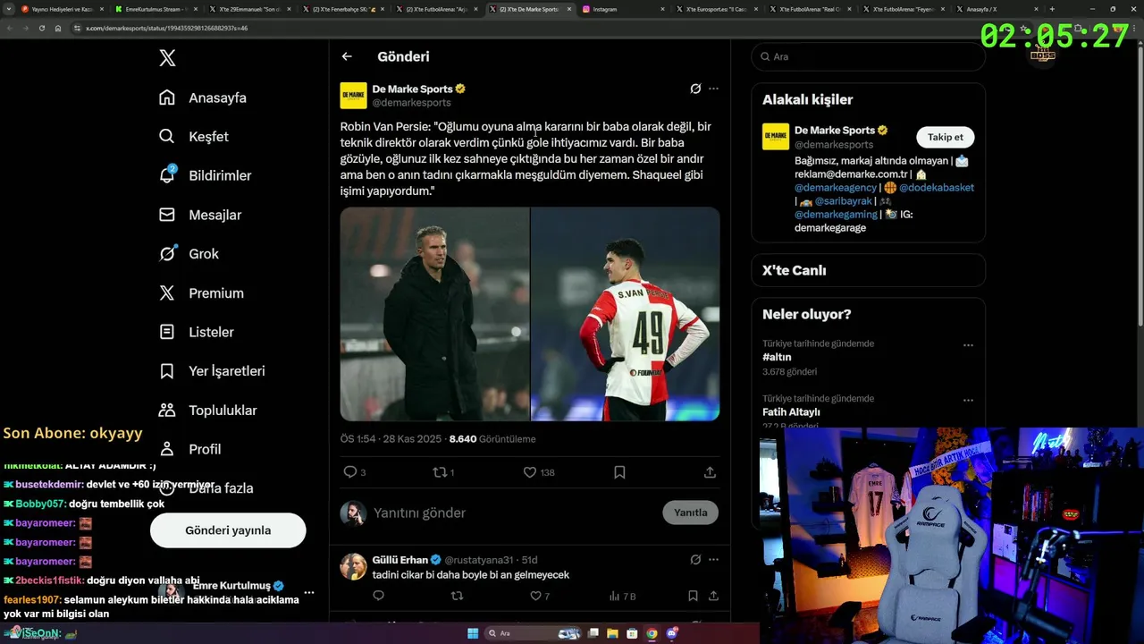Viewport: 1144px width, 644px height.
Task: Open #altın trending topic
Action: [777, 357]
